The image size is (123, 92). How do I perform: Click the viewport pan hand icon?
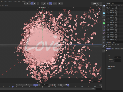point(96,6)
